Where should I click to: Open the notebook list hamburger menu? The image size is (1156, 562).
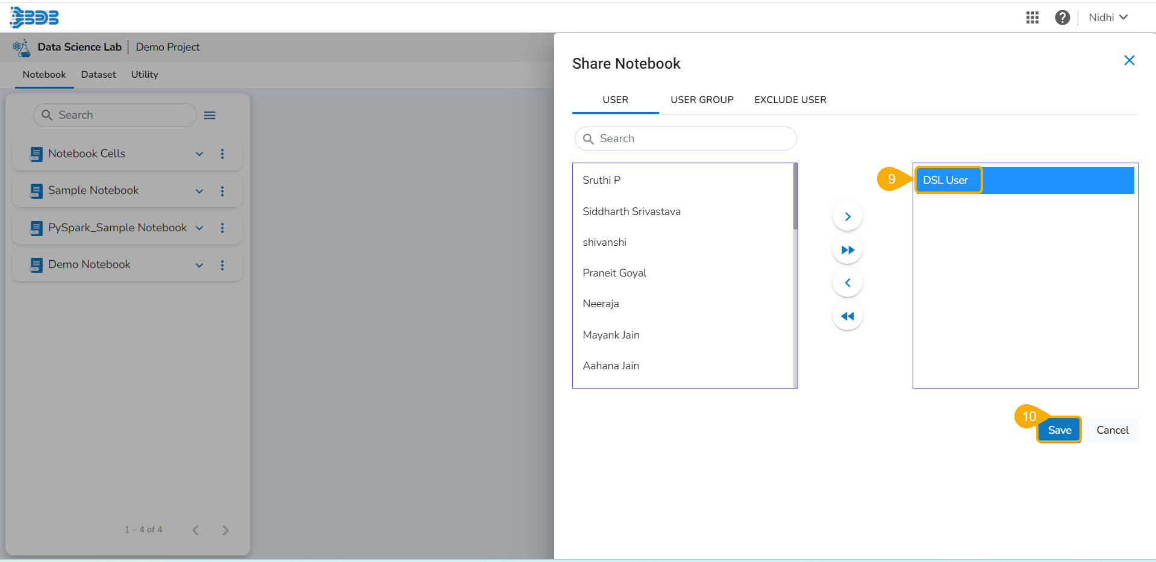[x=210, y=115]
